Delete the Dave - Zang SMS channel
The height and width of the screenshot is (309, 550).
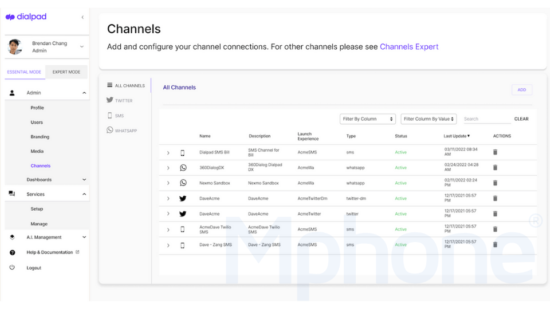tap(495, 244)
